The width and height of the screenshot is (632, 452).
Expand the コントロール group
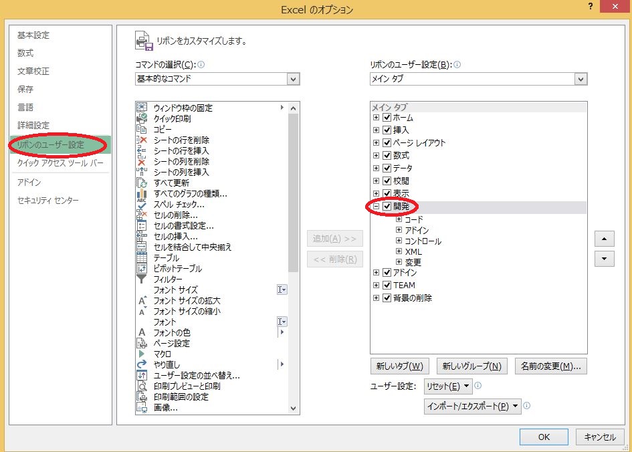399,241
